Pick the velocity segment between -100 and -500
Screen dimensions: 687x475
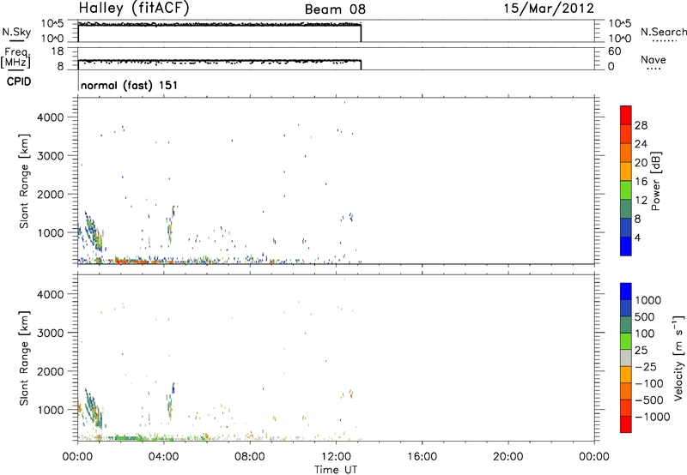(x=626, y=392)
